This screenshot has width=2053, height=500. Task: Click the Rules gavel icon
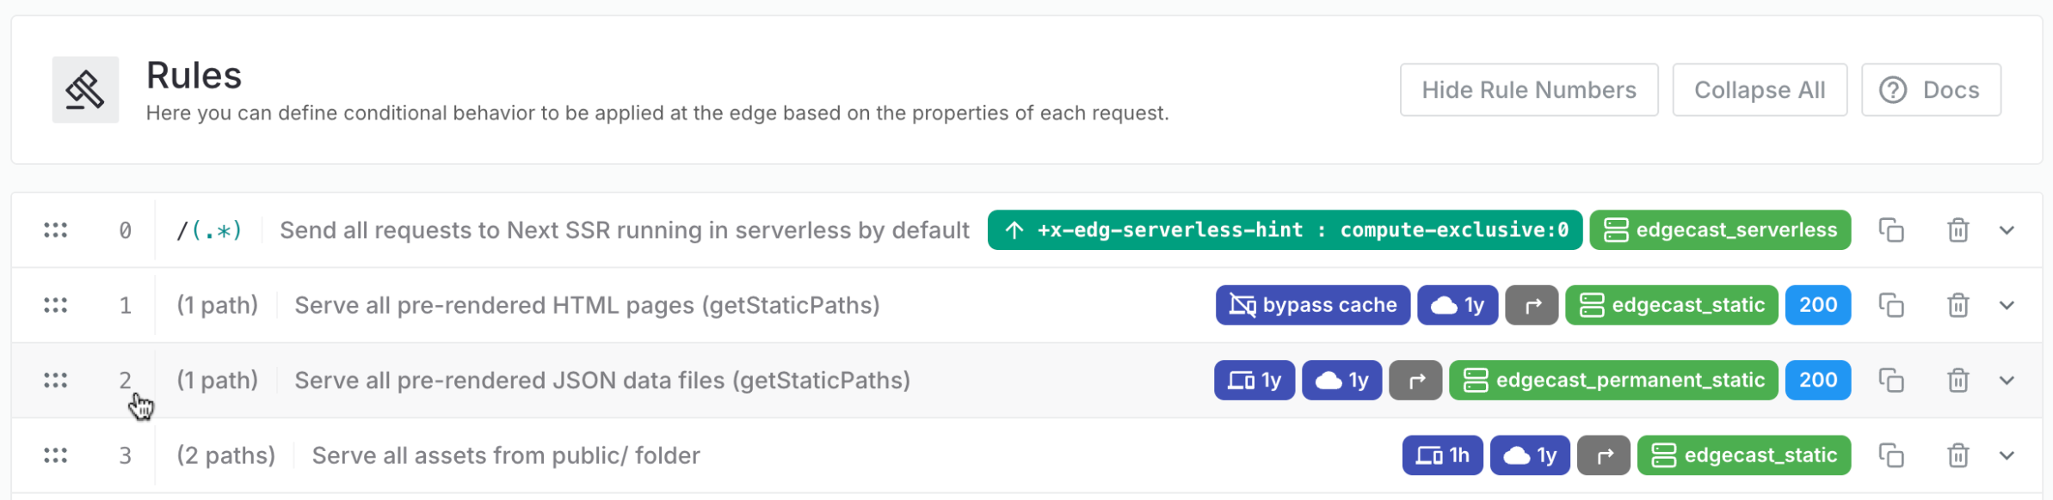click(85, 90)
